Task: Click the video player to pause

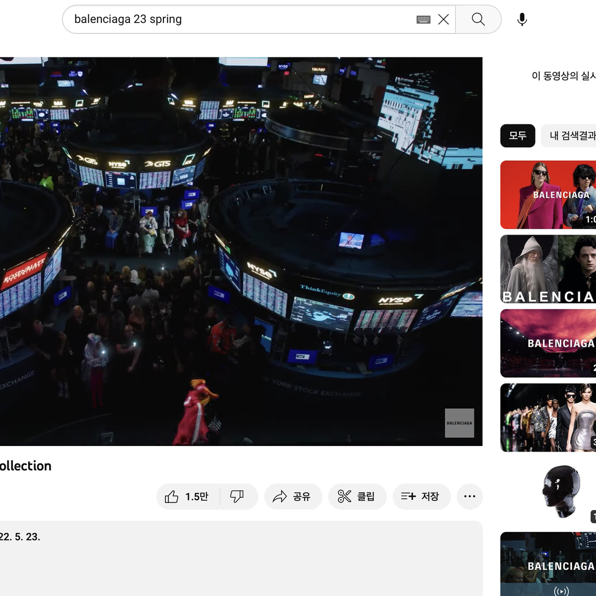Action: tap(241, 251)
